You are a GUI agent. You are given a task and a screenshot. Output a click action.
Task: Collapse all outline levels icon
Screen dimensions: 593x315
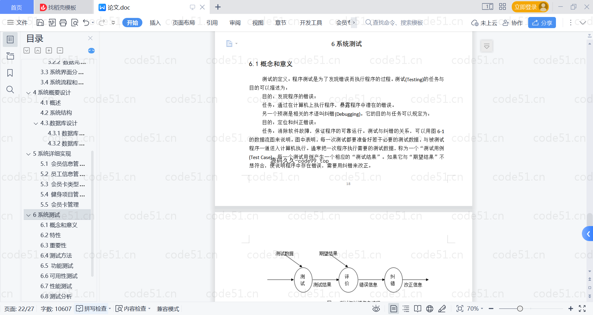tap(38, 50)
